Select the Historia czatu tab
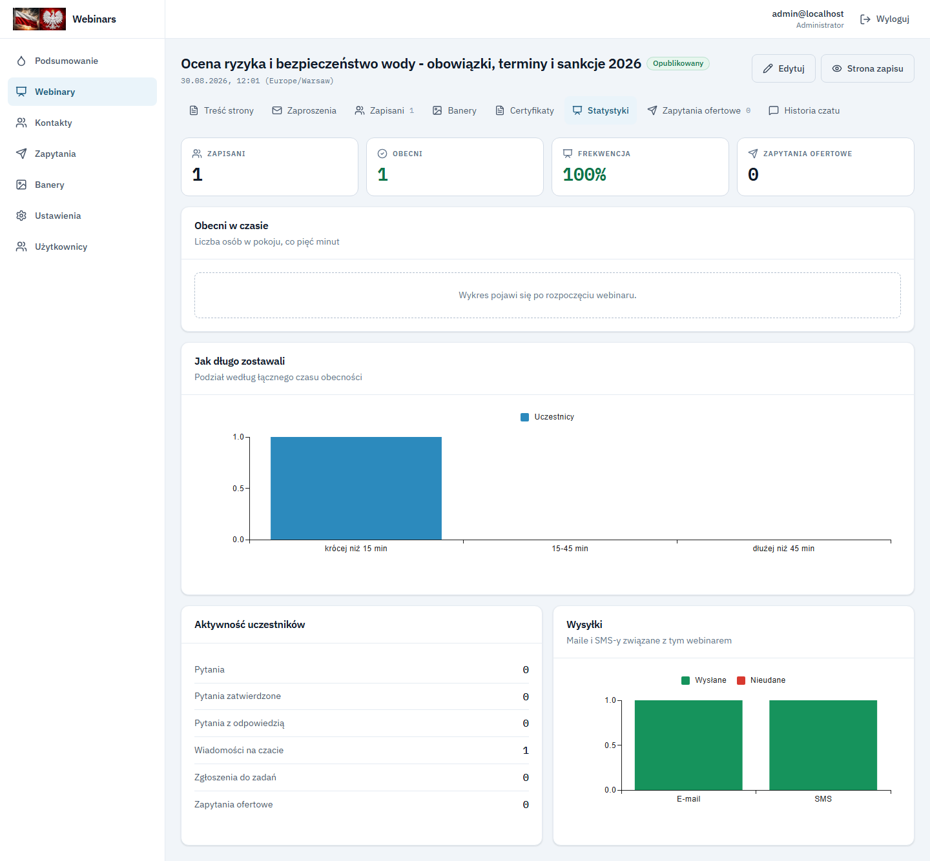The image size is (930, 861). 804,110
